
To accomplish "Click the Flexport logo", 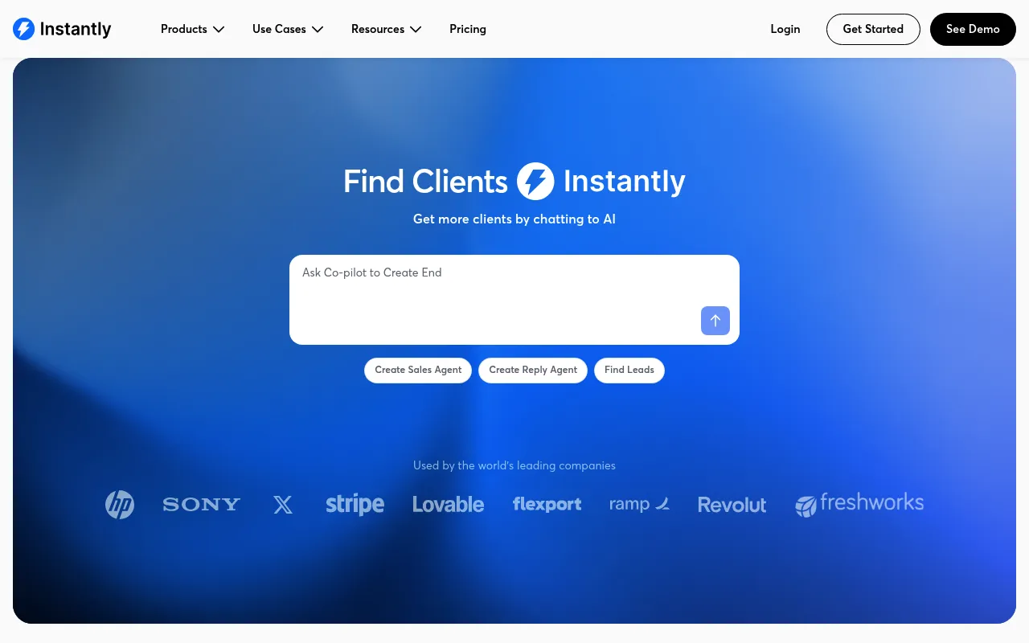I will (x=547, y=505).
